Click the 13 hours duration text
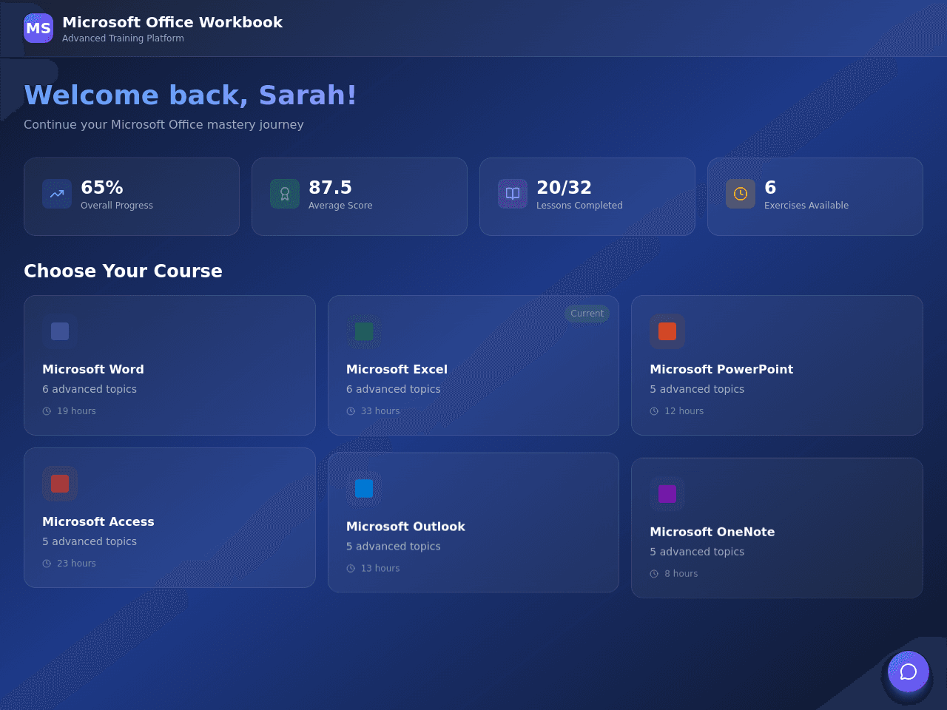The height and width of the screenshot is (710, 947). [380, 569]
